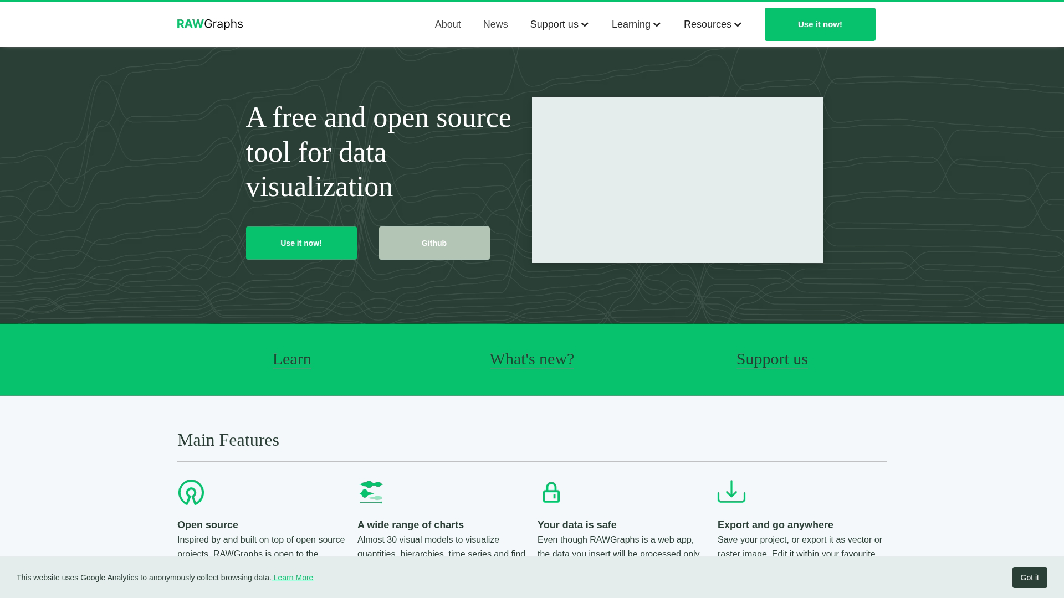Viewport: 1064px width, 598px height.
Task: Open the Github button
Action: [434, 243]
